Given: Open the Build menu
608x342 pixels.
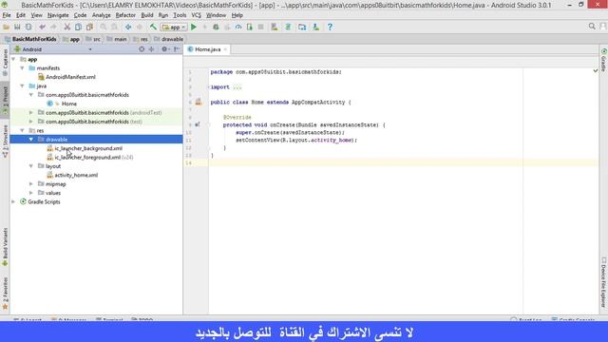Looking at the screenshot, I should pyautogui.click(x=147, y=15).
